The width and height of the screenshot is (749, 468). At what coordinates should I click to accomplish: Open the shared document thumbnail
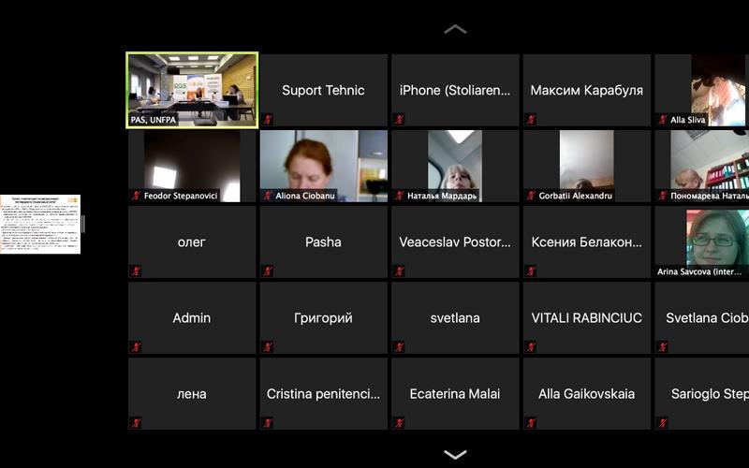coord(40,225)
